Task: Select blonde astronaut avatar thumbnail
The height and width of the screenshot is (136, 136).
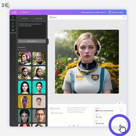Action: point(39,58)
